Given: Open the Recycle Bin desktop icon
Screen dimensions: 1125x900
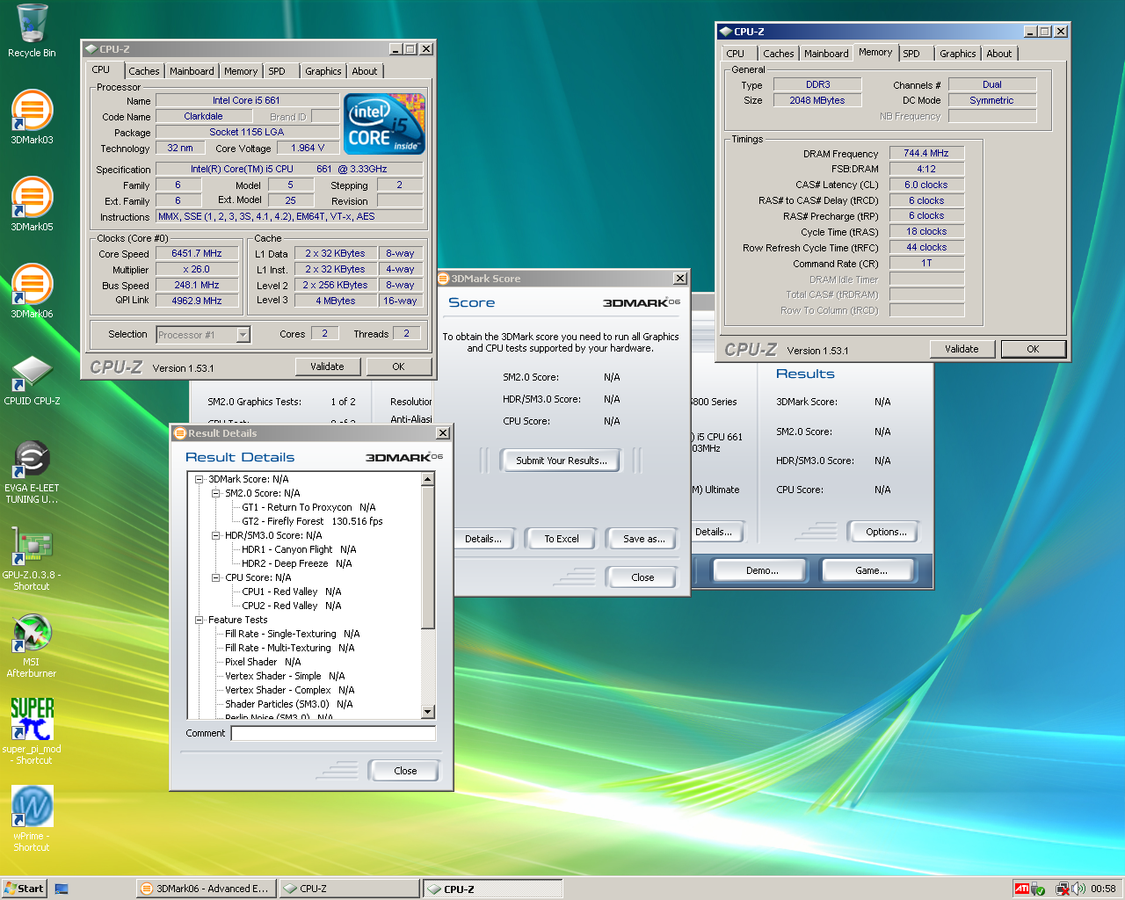Looking at the screenshot, I should click(32, 31).
